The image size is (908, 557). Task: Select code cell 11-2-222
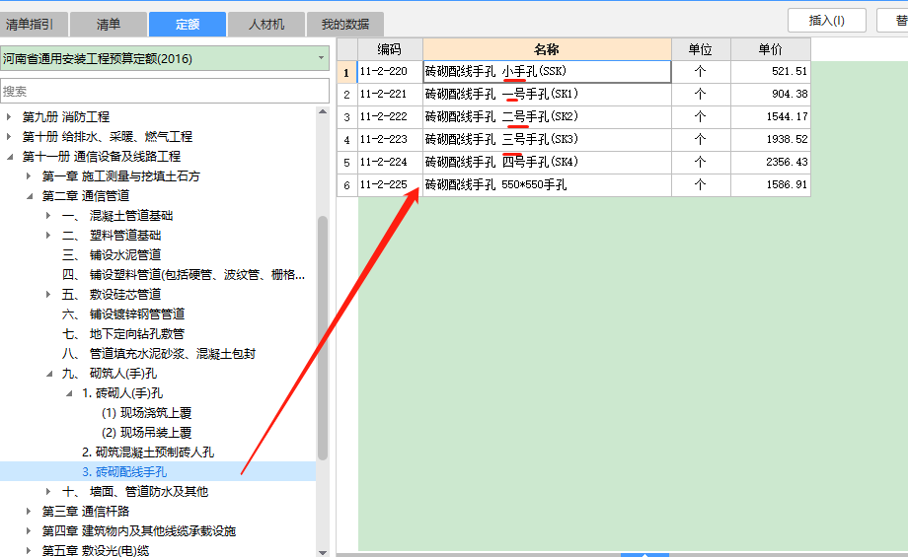tap(390, 117)
